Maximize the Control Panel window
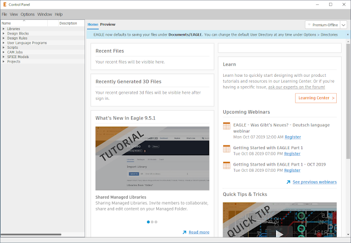351x243 pixels. point(331,4)
